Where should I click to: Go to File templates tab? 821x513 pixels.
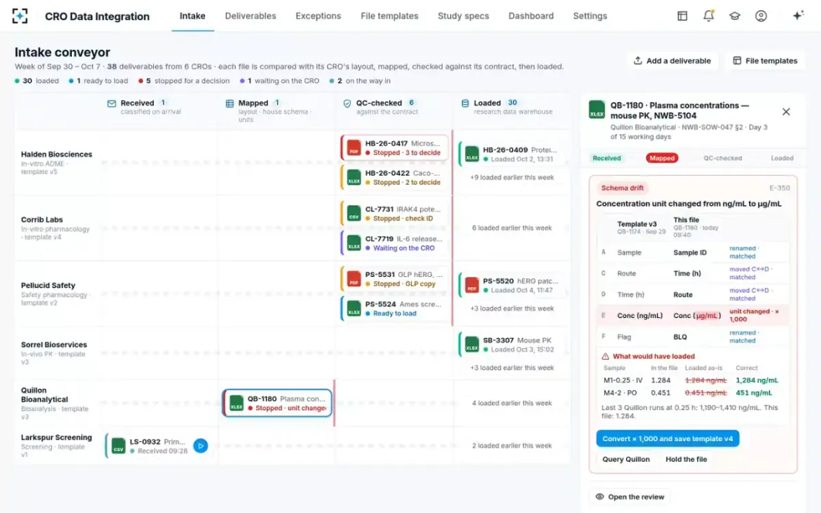tap(389, 16)
